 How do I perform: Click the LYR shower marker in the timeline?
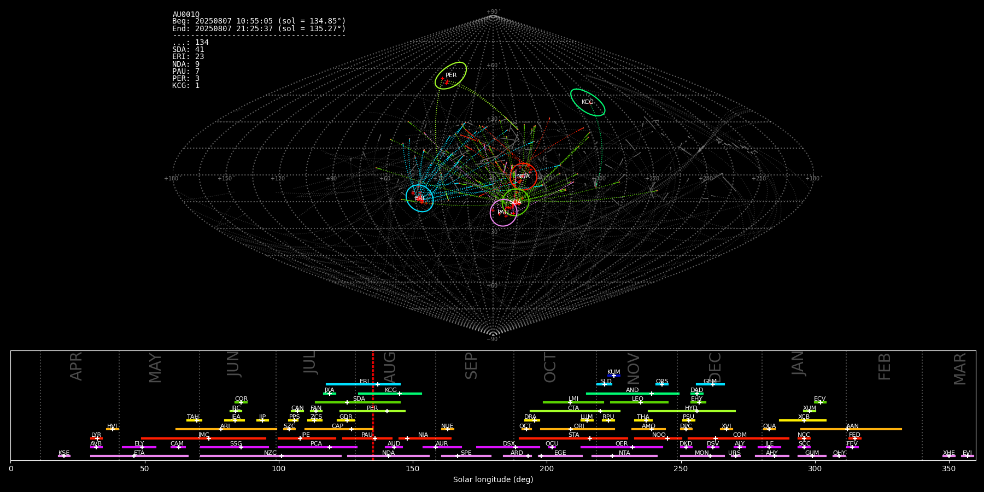tap(96, 438)
